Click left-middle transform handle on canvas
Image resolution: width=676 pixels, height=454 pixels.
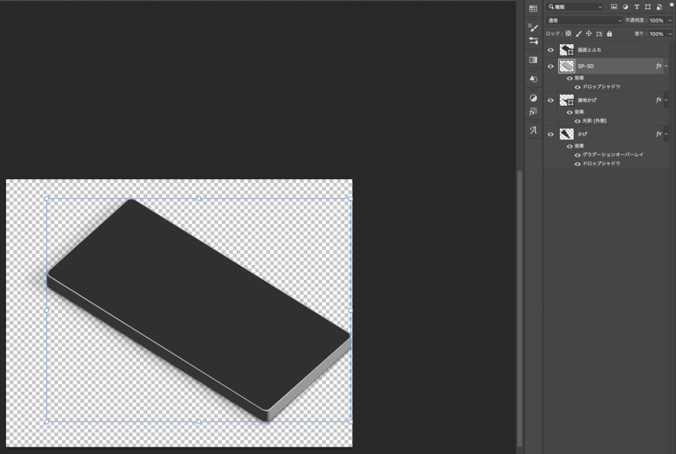point(47,311)
